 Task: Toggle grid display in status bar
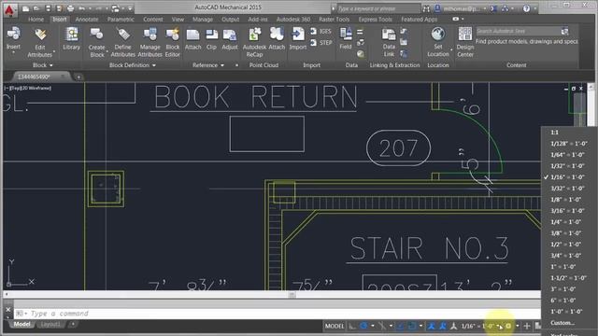click(352, 326)
